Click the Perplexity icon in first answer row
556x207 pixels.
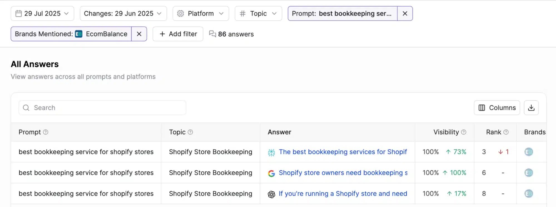point(271,152)
